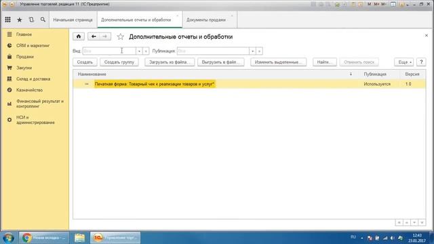
Task: Click the Создать группу button
Action: coord(119,62)
